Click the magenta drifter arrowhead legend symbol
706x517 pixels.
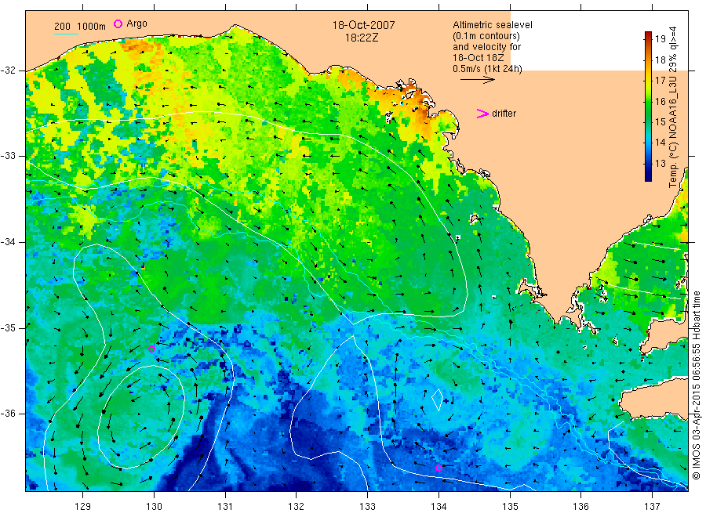point(482,114)
